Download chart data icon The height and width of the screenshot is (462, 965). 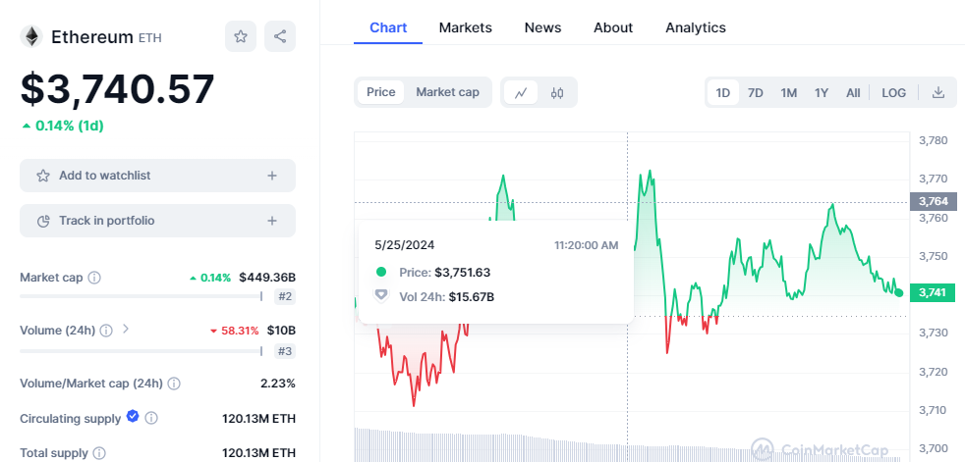[937, 93]
